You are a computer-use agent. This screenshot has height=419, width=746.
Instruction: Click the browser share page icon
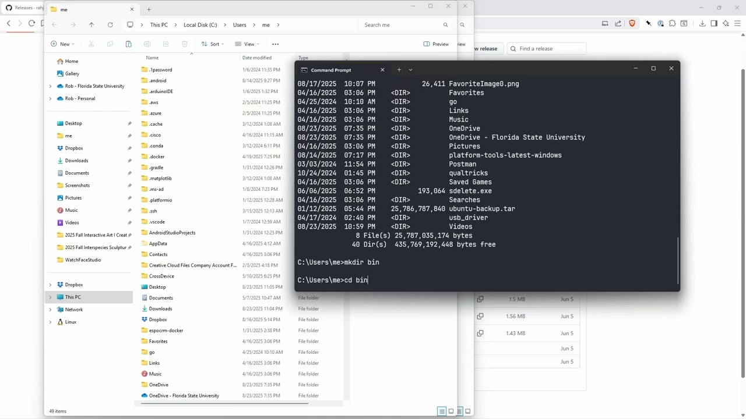pyautogui.click(x=618, y=23)
